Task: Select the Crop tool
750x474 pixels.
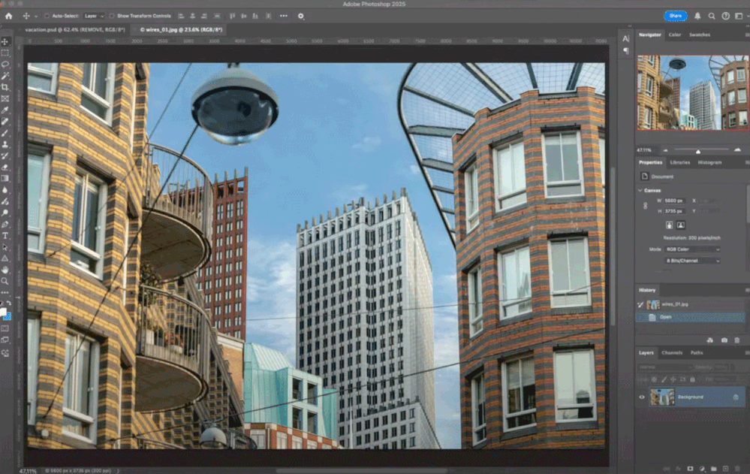Action: [x=5, y=87]
